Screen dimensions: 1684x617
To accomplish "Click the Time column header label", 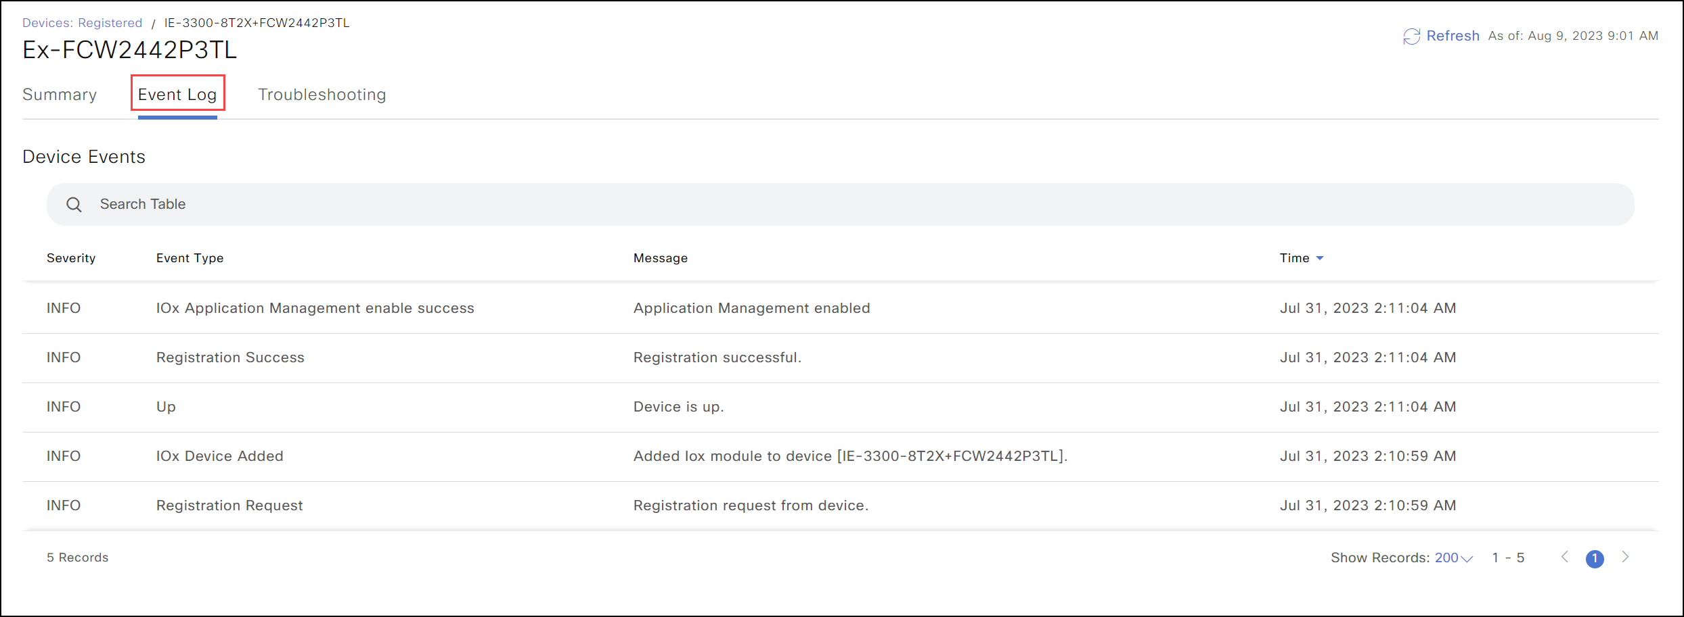I will (1294, 258).
